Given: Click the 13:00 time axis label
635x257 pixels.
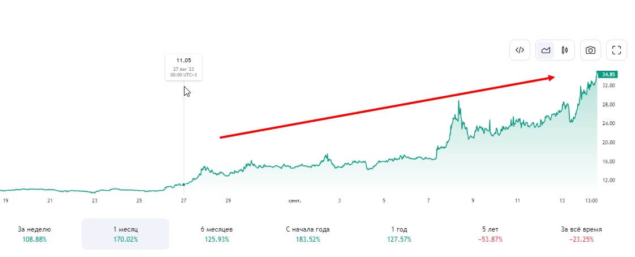Looking at the screenshot, I should [592, 200].
